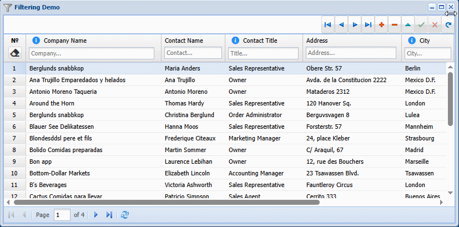Cancel edit with the red X icon
Image resolution: width=459 pixels, height=227 pixels.
coord(435,25)
